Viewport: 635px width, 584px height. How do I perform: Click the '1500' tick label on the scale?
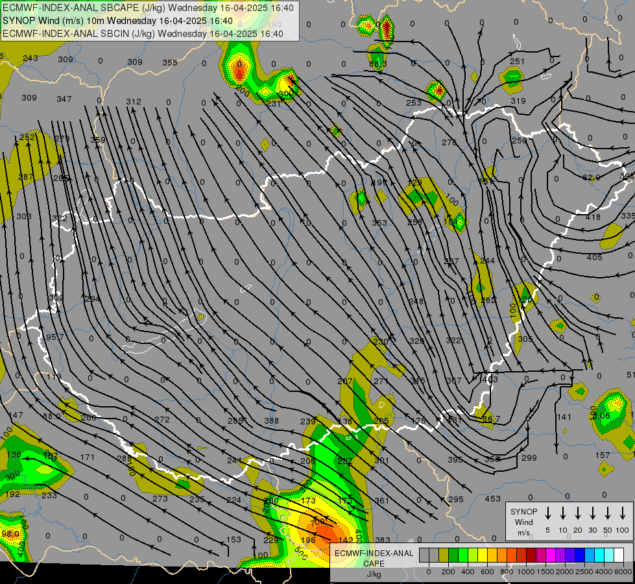545,572
